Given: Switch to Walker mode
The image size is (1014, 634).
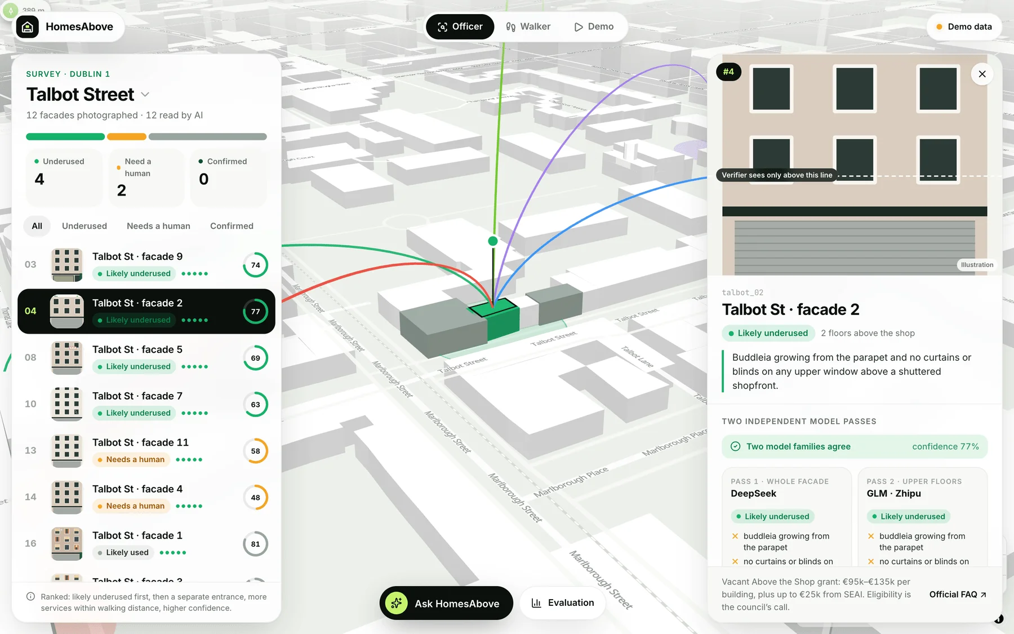Looking at the screenshot, I should [528, 26].
